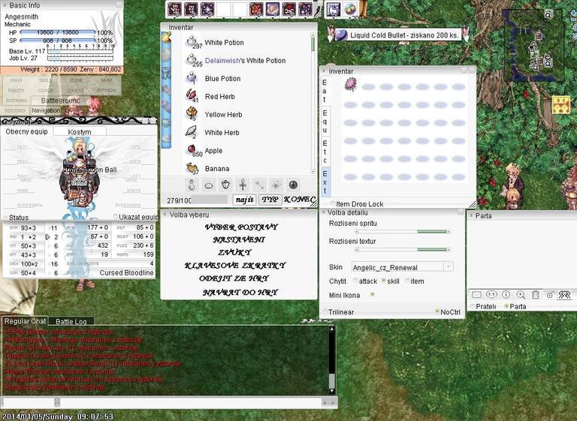Select the Blue Potion item icon
The width and height of the screenshot is (577, 421).
point(192,78)
